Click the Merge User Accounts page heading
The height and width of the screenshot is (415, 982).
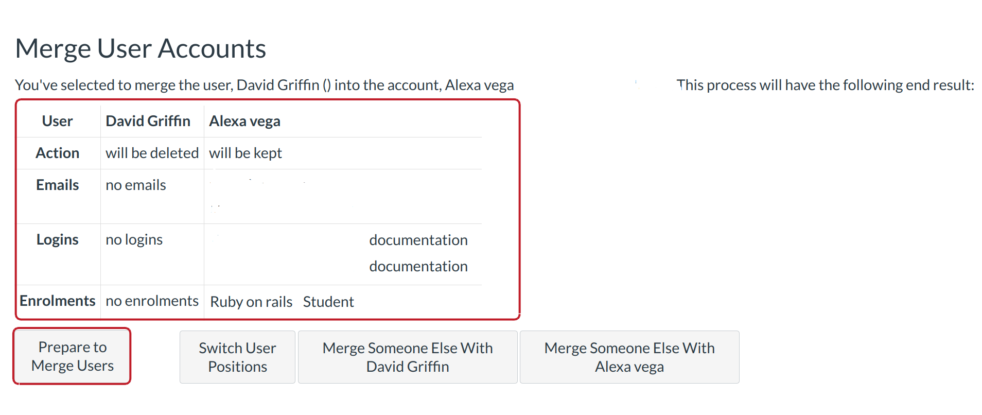(x=141, y=49)
